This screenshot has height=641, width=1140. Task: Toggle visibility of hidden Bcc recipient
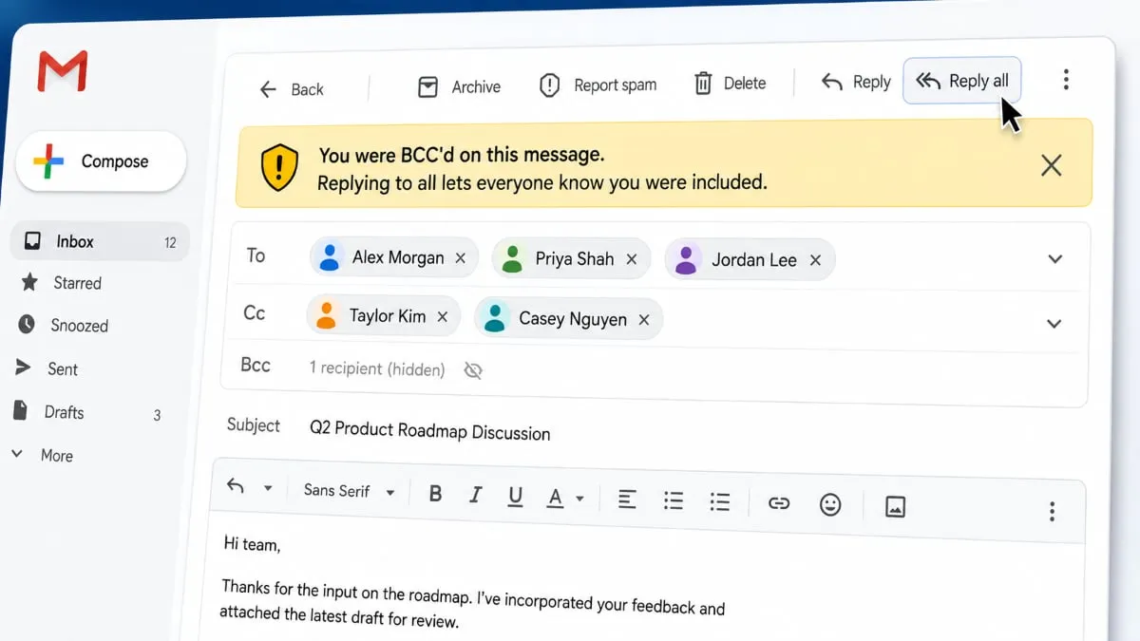coord(473,370)
